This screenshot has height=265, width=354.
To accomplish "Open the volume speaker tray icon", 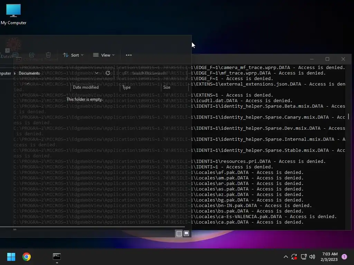I will [312, 257].
